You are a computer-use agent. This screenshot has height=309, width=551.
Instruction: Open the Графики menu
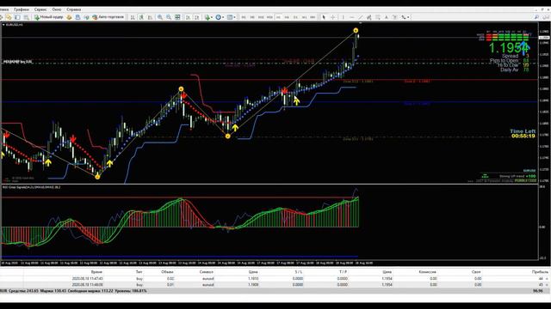coord(22,9)
